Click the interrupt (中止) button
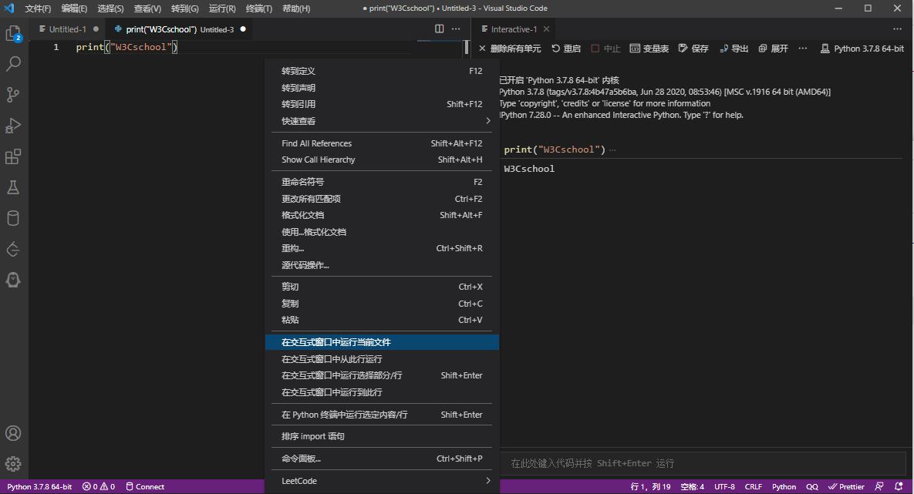Viewport: 914px width, 494px height. (606, 49)
